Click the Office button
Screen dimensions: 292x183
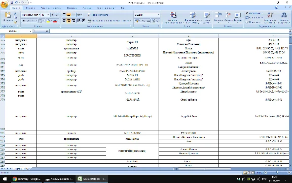(x=4, y=5)
